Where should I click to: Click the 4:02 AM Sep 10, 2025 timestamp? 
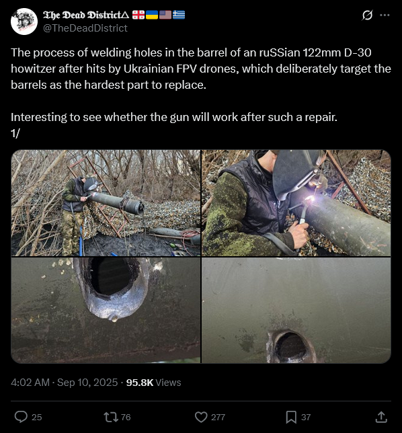(65, 383)
